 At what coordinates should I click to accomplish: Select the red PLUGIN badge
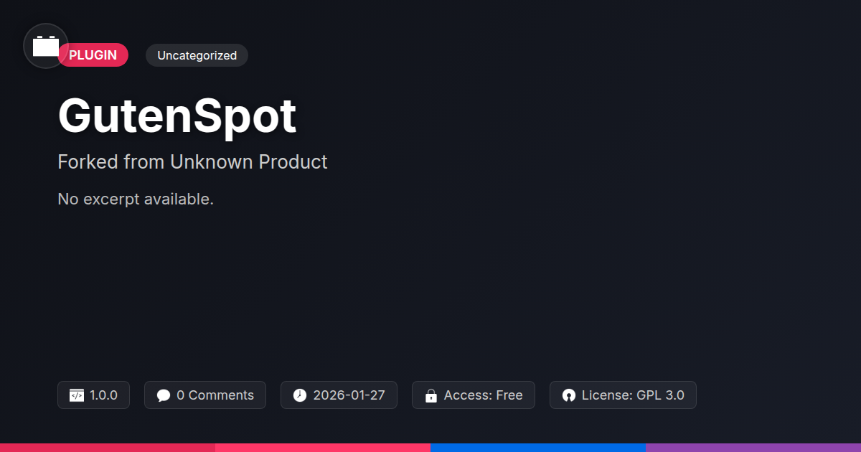pyautogui.click(x=93, y=55)
